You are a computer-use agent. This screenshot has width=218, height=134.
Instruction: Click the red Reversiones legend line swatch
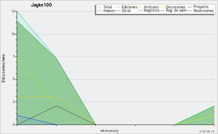pyautogui.click(x=190, y=11)
